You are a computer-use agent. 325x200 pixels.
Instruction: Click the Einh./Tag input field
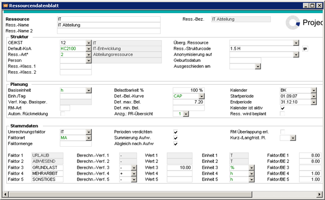(76, 96)
